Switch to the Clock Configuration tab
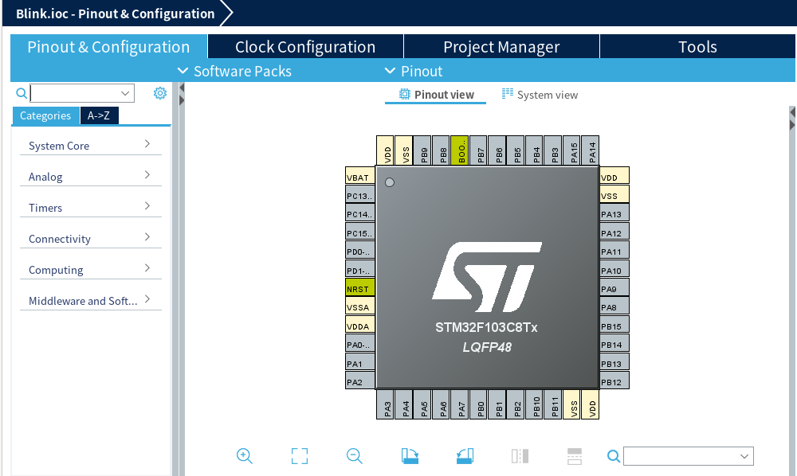This screenshot has width=797, height=476. [x=305, y=47]
